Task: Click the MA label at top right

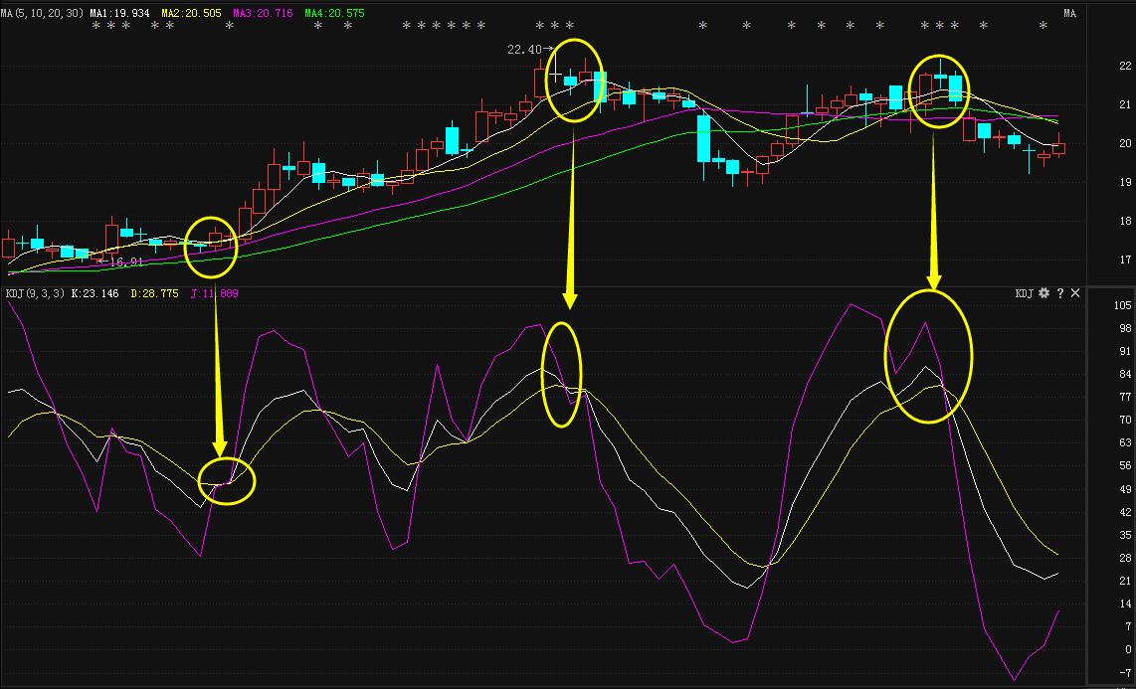Action: pos(1070,13)
